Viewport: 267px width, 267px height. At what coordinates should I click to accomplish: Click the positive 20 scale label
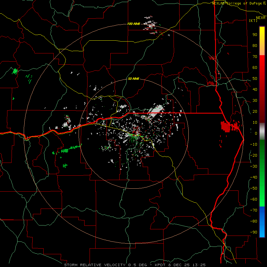(255, 111)
